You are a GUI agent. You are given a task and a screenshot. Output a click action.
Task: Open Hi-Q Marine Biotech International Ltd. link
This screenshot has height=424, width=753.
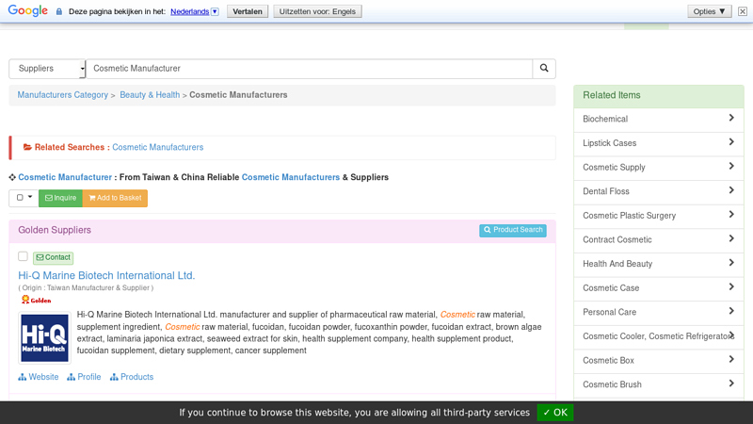click(106, 275)
